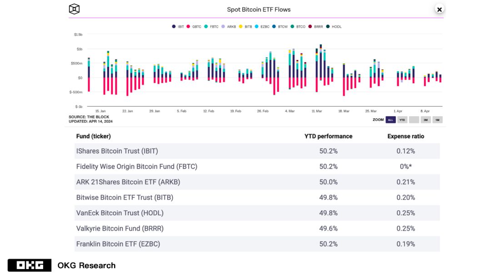
Task: Click the OKG logo at bottom
Action: tap(29, 265)
